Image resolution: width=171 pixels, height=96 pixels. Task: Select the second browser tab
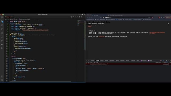(116, 15)
